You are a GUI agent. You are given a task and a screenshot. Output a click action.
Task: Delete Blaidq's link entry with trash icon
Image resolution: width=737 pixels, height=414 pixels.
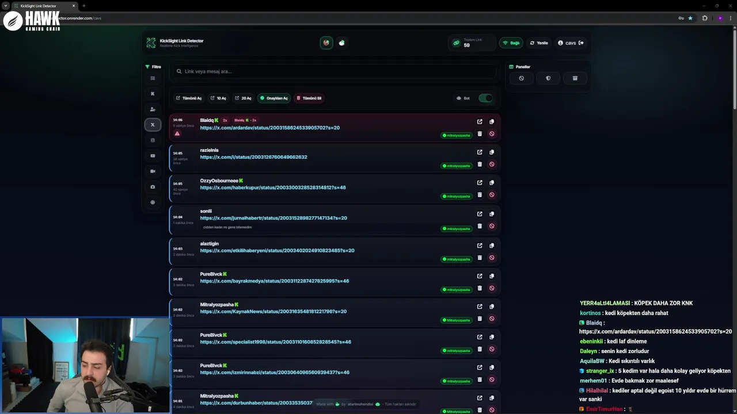pos(480,134)
